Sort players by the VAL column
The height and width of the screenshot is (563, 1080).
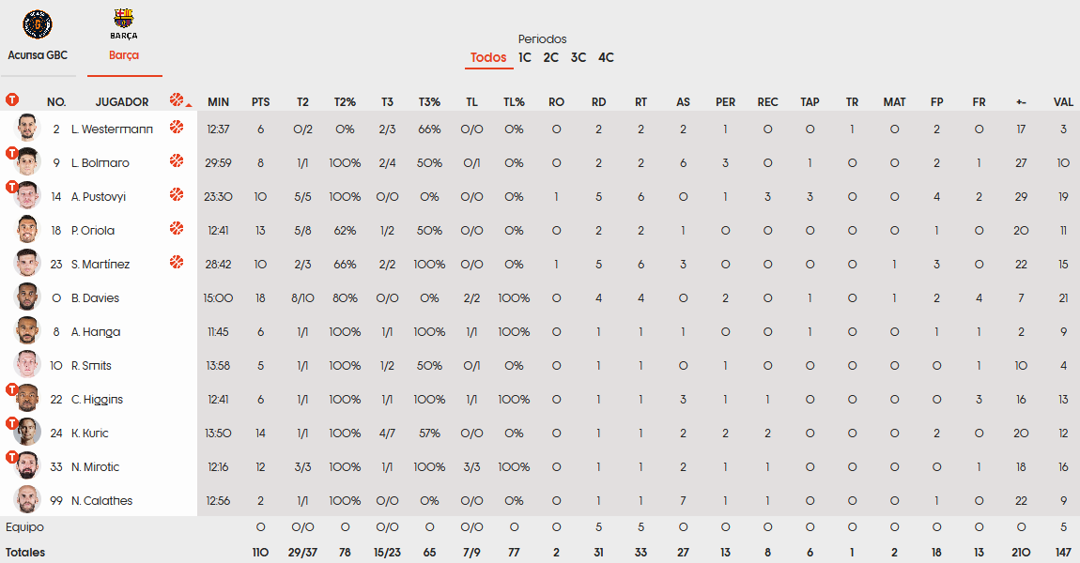(x=1063, y=102)
